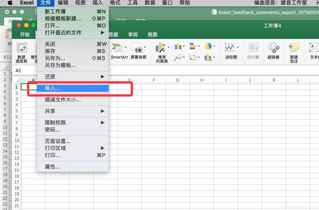319x210 pixels.
Task: Switch to the 开始 ribbon tab in 工作簿4
Action: [x=25, y=35]
